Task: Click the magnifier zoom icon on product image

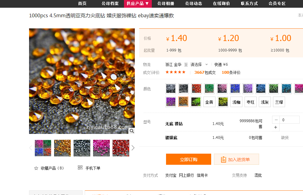Action: click(x=131, y=131)
